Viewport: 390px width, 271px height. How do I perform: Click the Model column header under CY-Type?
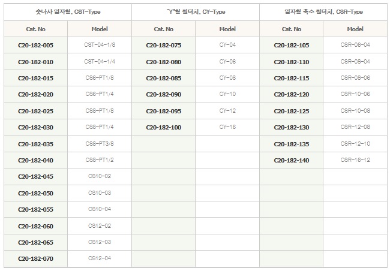click(227, 29)
